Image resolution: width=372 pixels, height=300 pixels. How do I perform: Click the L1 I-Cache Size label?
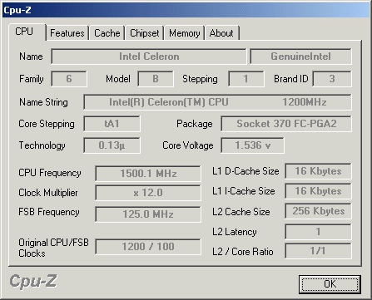[244, 191]
